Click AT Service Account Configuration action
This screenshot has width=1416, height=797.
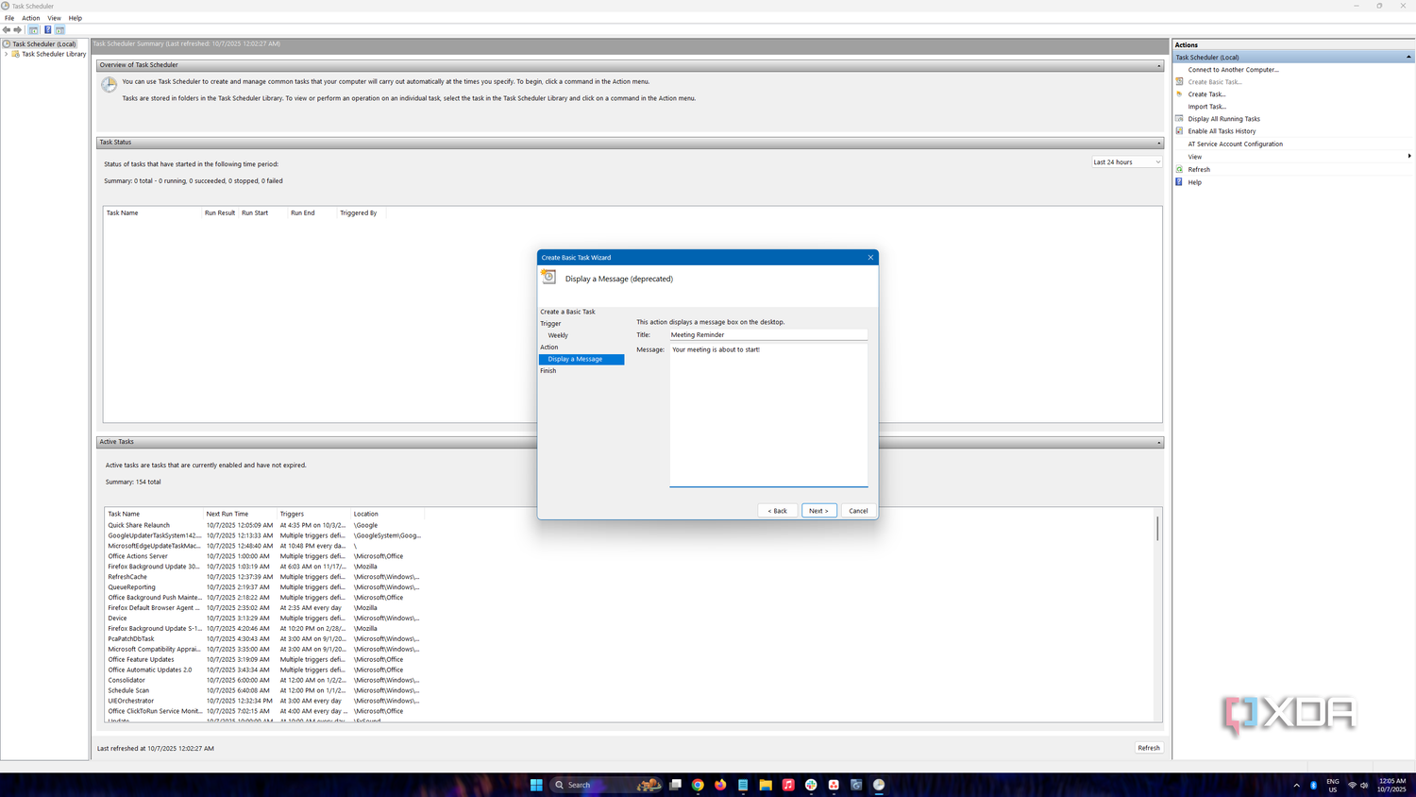[x=1235, y=144]
